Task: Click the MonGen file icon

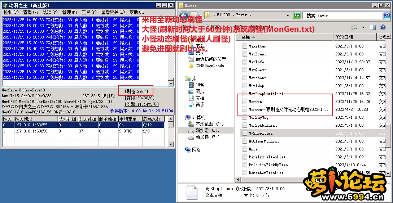Action: click(245, 101)
